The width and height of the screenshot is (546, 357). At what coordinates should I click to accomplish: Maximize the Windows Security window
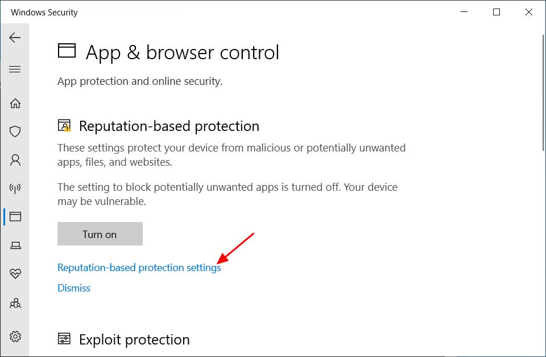pos(497,12)
